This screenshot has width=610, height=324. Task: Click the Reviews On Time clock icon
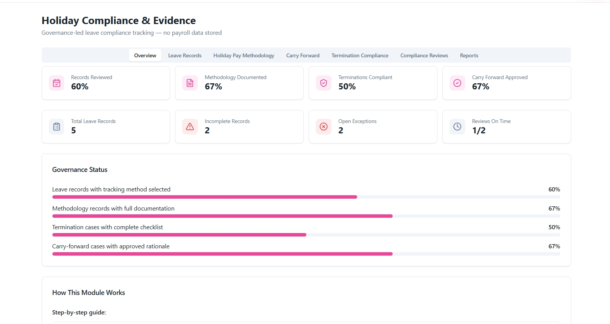[457, 126]
